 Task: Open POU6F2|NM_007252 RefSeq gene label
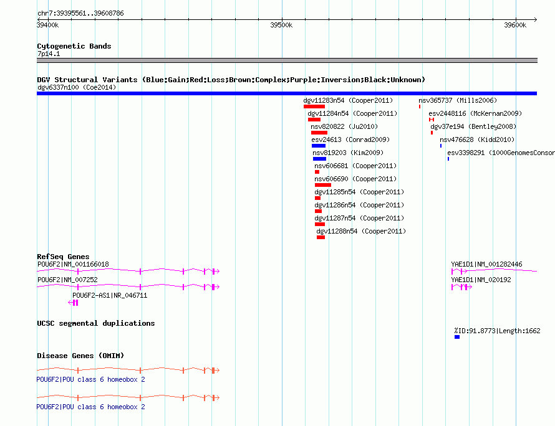(x=67, y=280)
